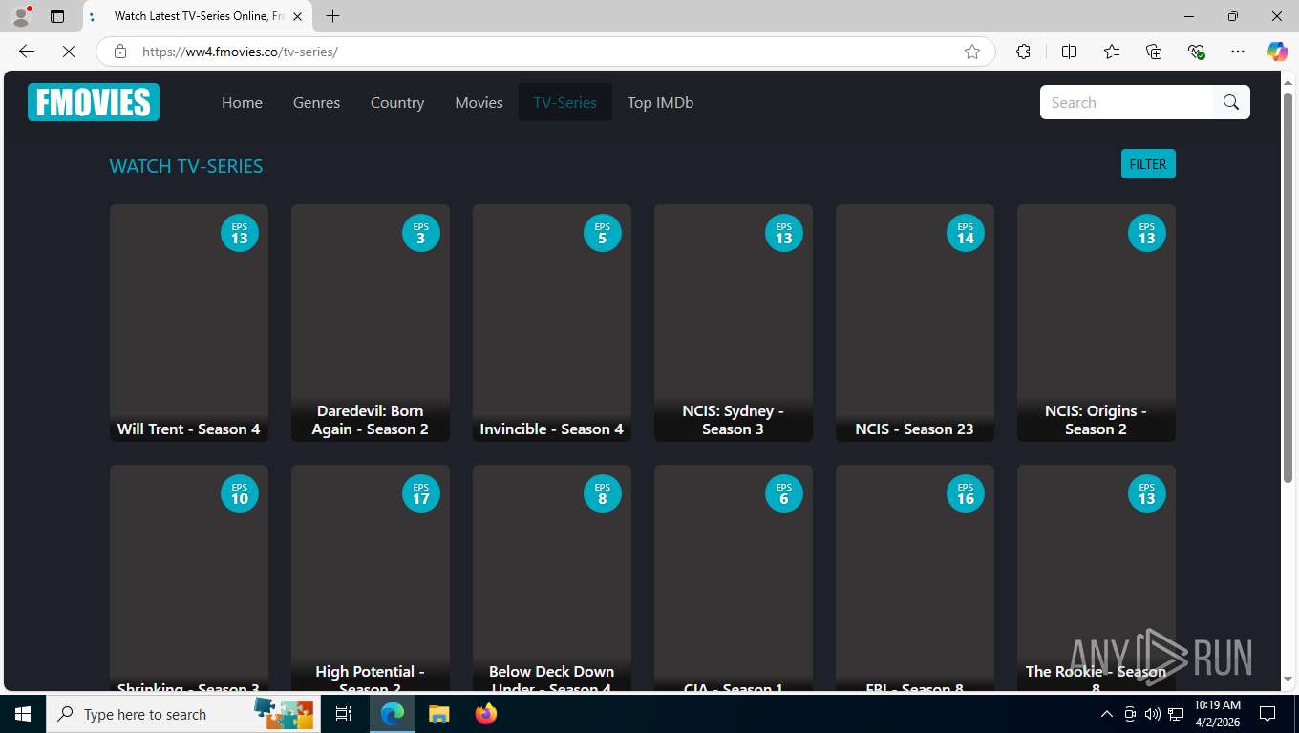The image size is (1299, 733).
Task: Close the FMovies tab
Action: 297,16
